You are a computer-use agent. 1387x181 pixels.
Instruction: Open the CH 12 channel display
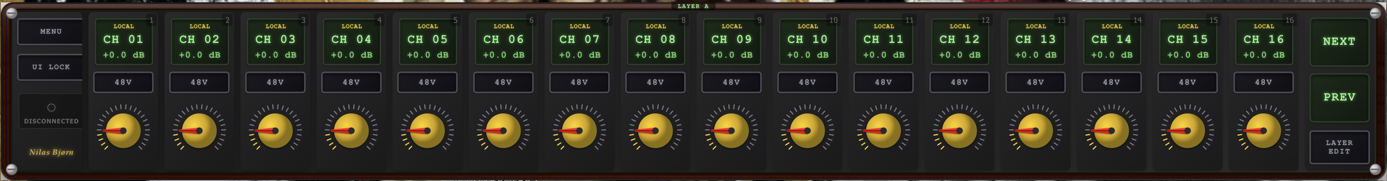pos(960,41)
